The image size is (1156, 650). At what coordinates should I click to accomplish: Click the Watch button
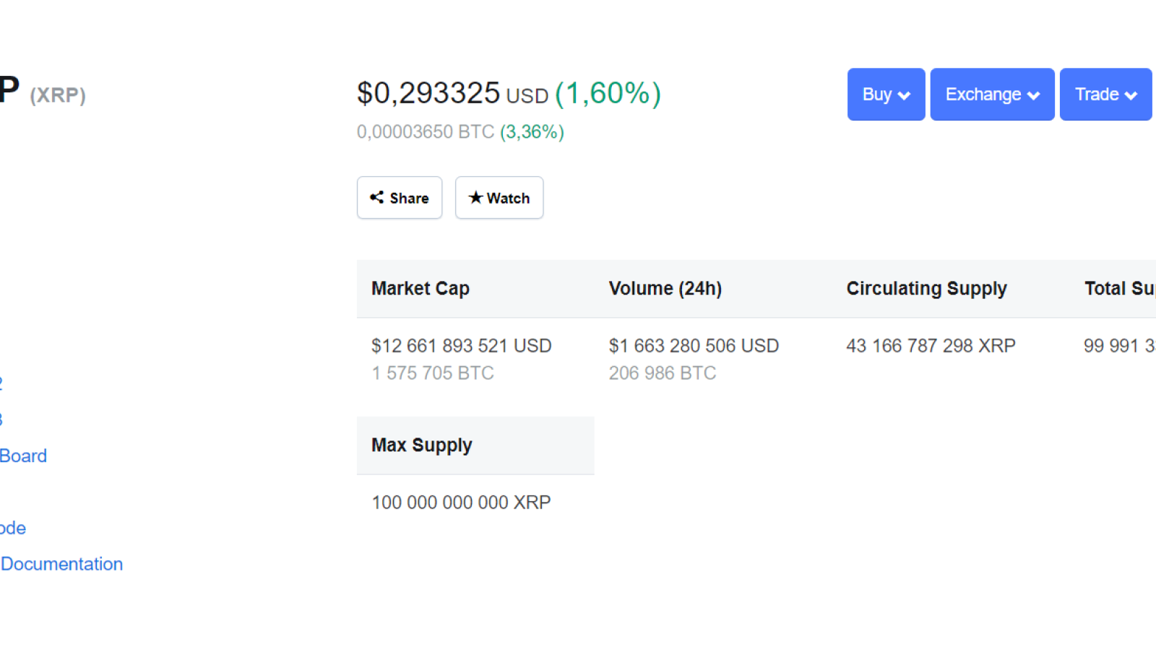(499, 198)
